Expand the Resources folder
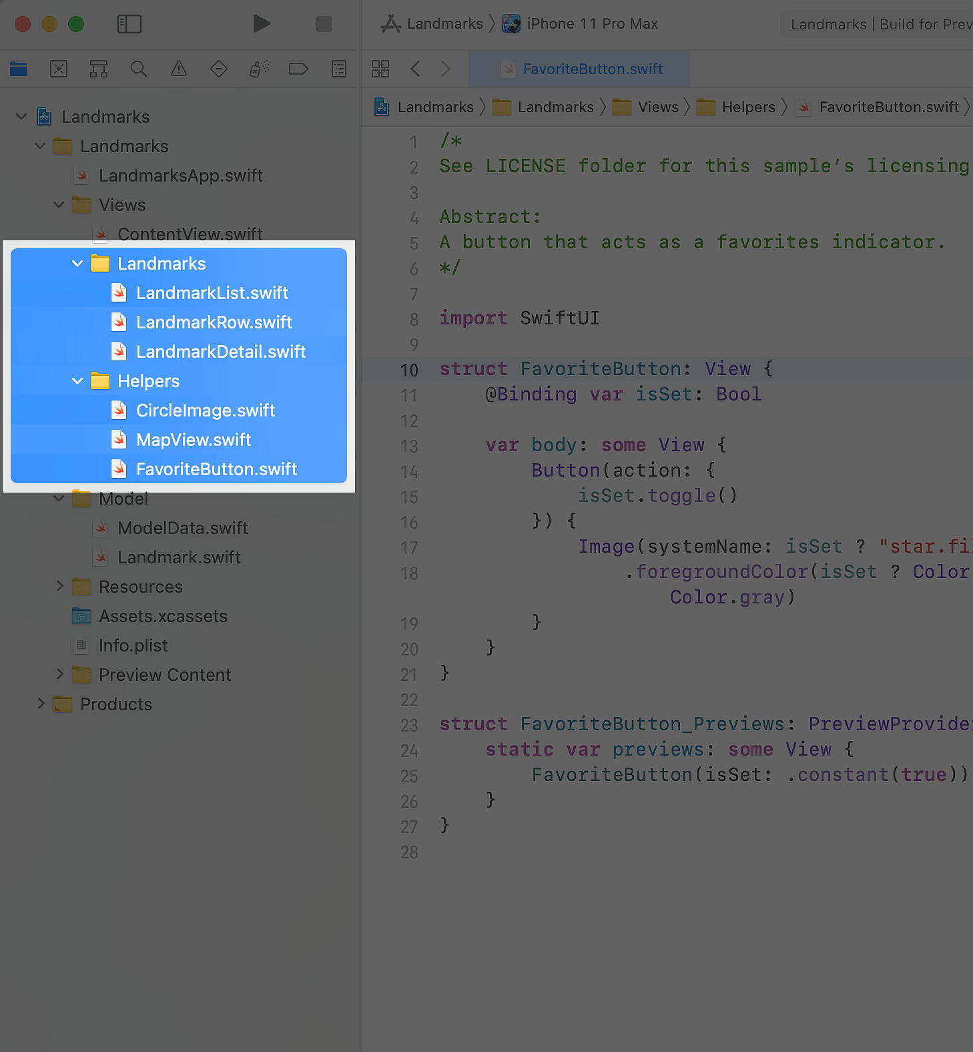 [x=59, y=586]
